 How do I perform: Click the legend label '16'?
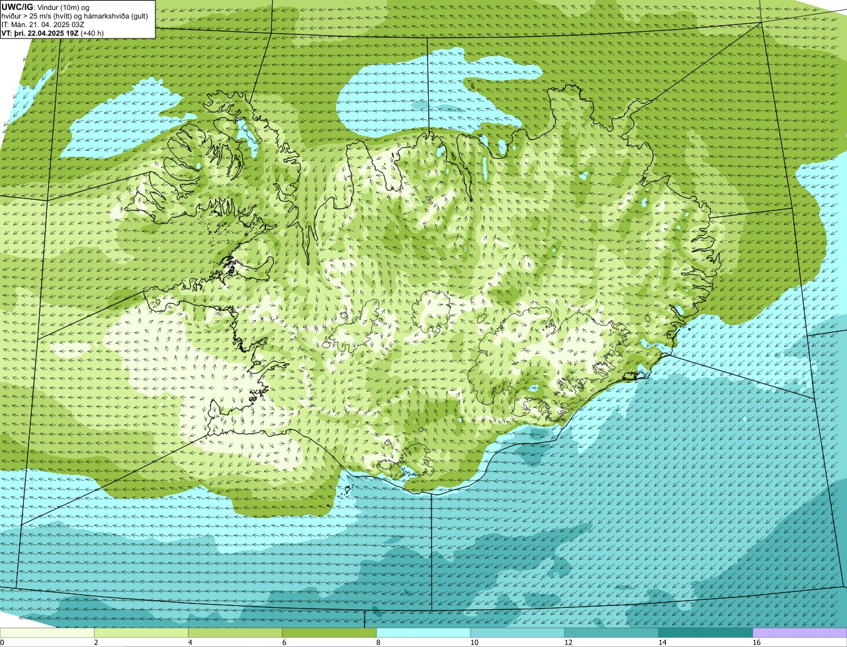pos(756,642)
